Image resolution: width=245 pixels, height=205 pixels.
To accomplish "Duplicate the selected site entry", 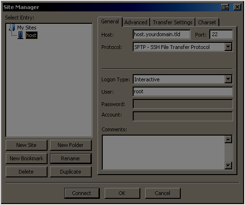I will click(x=71, y=172).
